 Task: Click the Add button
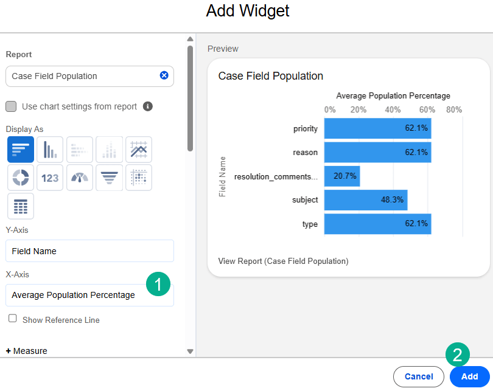point(469,376)
